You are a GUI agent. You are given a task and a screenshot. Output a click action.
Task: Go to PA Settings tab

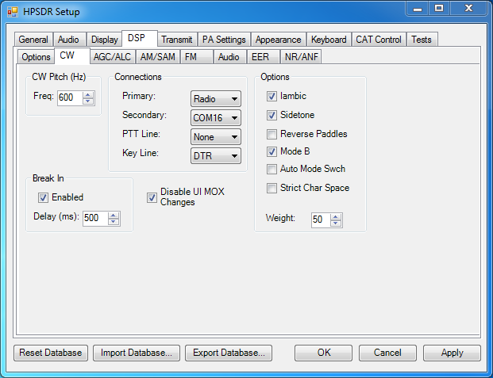pos(224,40)
